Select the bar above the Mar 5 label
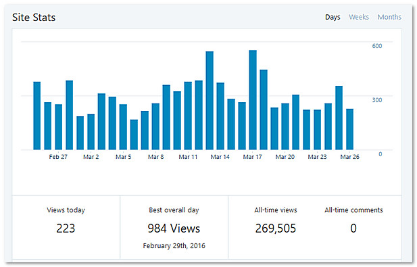417x267 pixels. tap(123, 127)
